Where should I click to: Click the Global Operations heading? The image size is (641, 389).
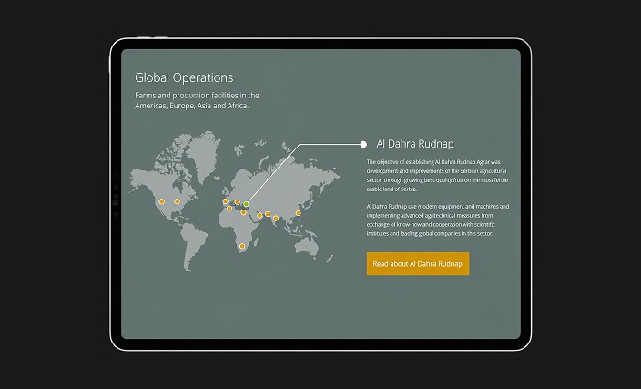point(184,77)
